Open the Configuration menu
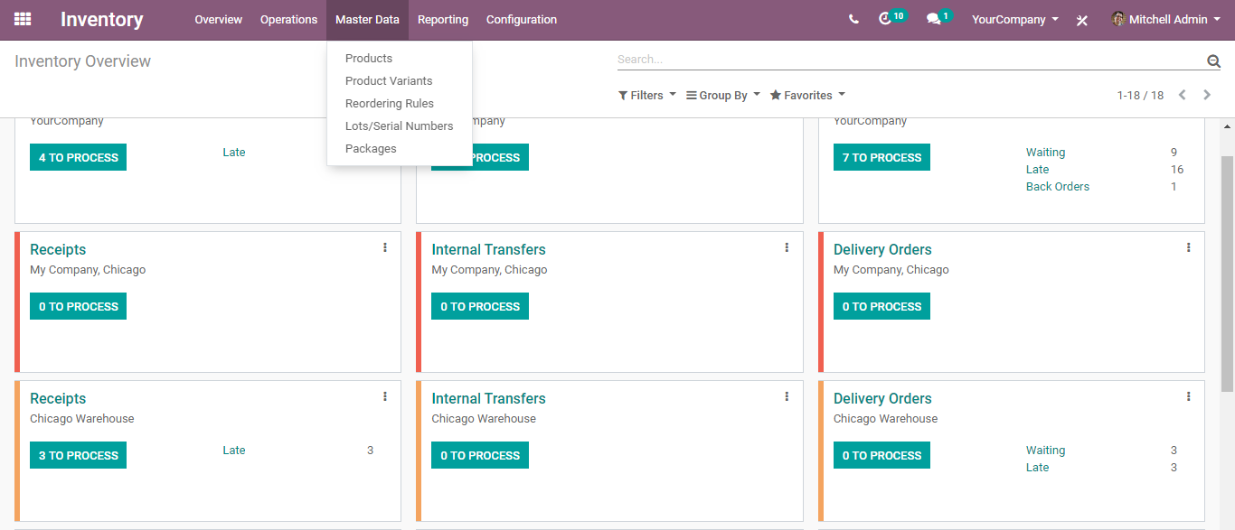 point(522,19)
